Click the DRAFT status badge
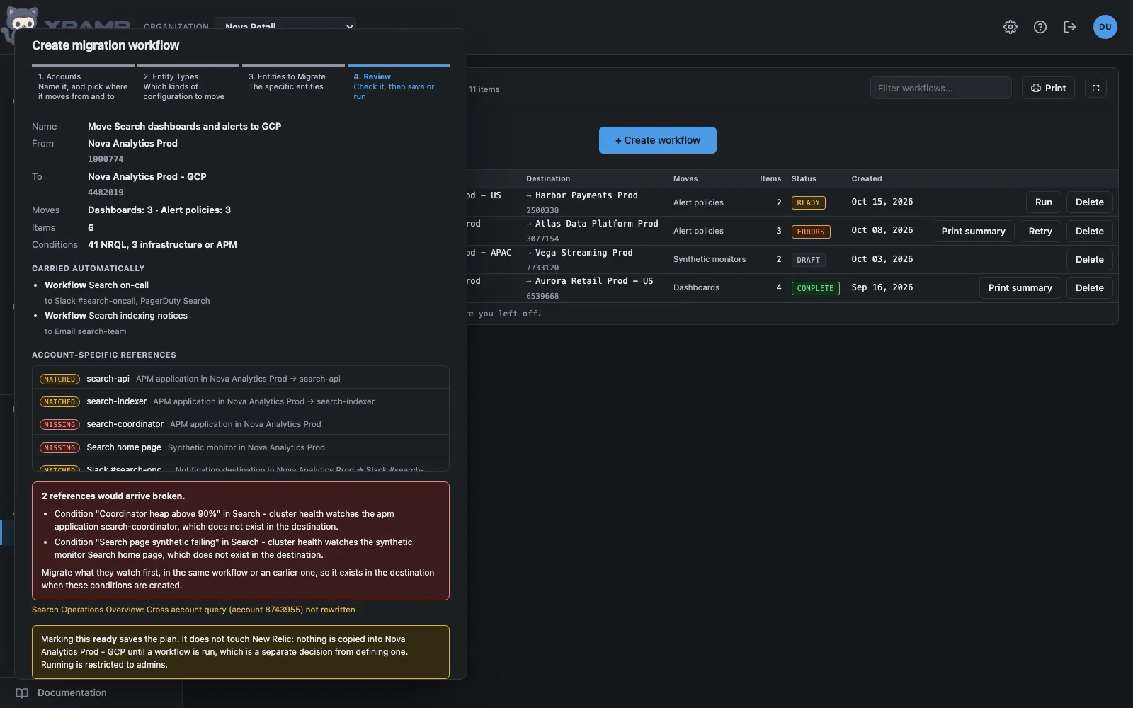This screenshot has height=708, width=1133. (808, 260)
